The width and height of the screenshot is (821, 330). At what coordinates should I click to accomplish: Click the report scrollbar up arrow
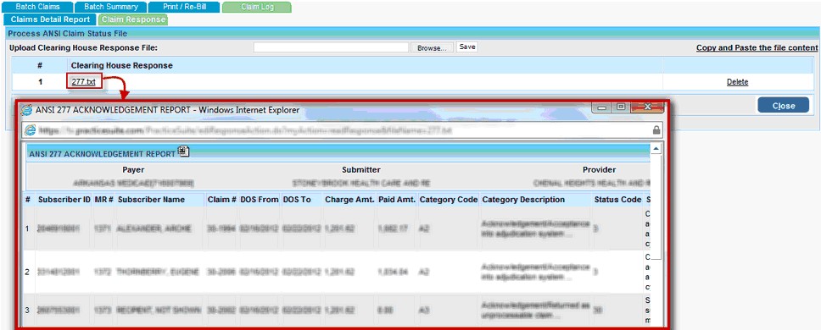click(x=656, y=149)
